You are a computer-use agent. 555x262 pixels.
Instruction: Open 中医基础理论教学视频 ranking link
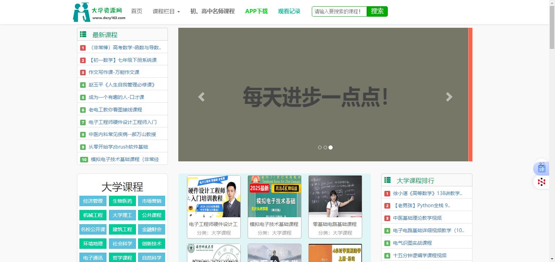417,218
